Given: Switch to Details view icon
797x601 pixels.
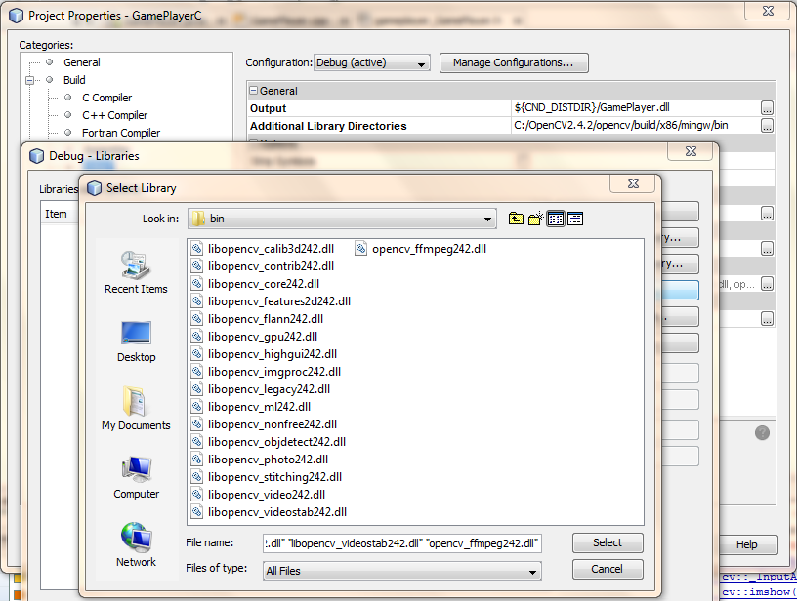Looking at the screenshot, I should pyautogui.click(x=575, y=219).
